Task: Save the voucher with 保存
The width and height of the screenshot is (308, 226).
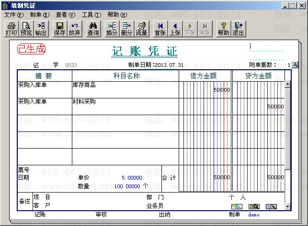Action: 59,29
